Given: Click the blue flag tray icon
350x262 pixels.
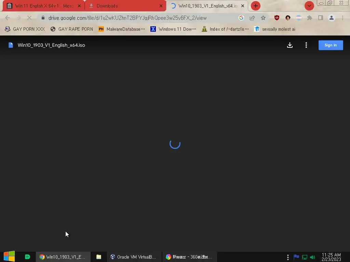Looking at the screenshot, I should point(296,257).
